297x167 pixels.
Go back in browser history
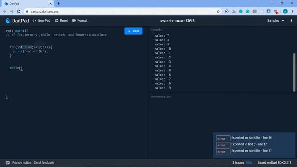tap(5, 11)
